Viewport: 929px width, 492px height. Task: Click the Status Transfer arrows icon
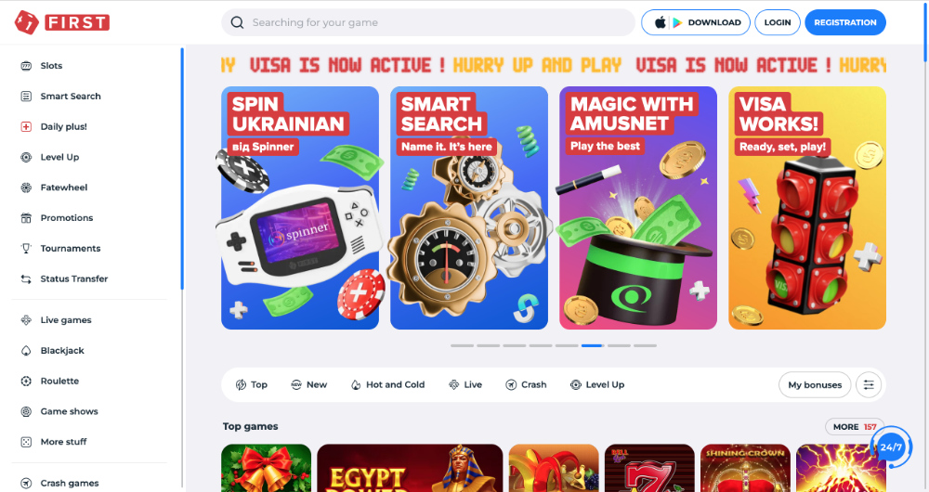pyautogui.click(x=26, y=278)
